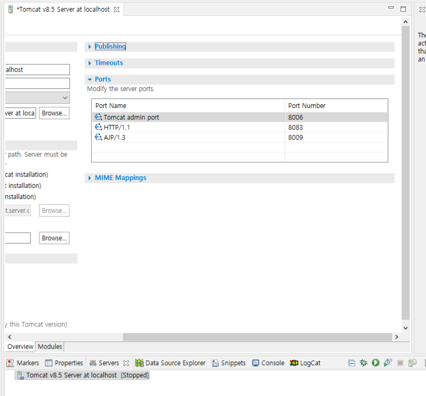The width and height of the screenshot is (426, 396).
Task: Click the Port Name column header
Action: 189,106
